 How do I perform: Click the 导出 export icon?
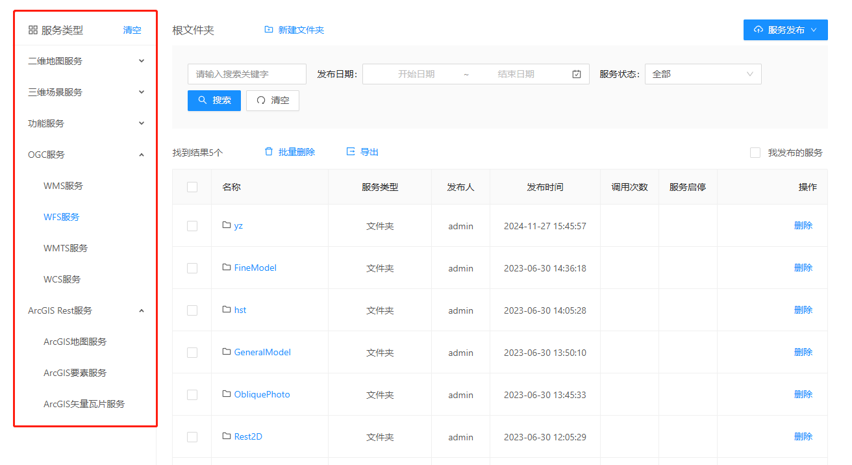(x=351, y=152)
